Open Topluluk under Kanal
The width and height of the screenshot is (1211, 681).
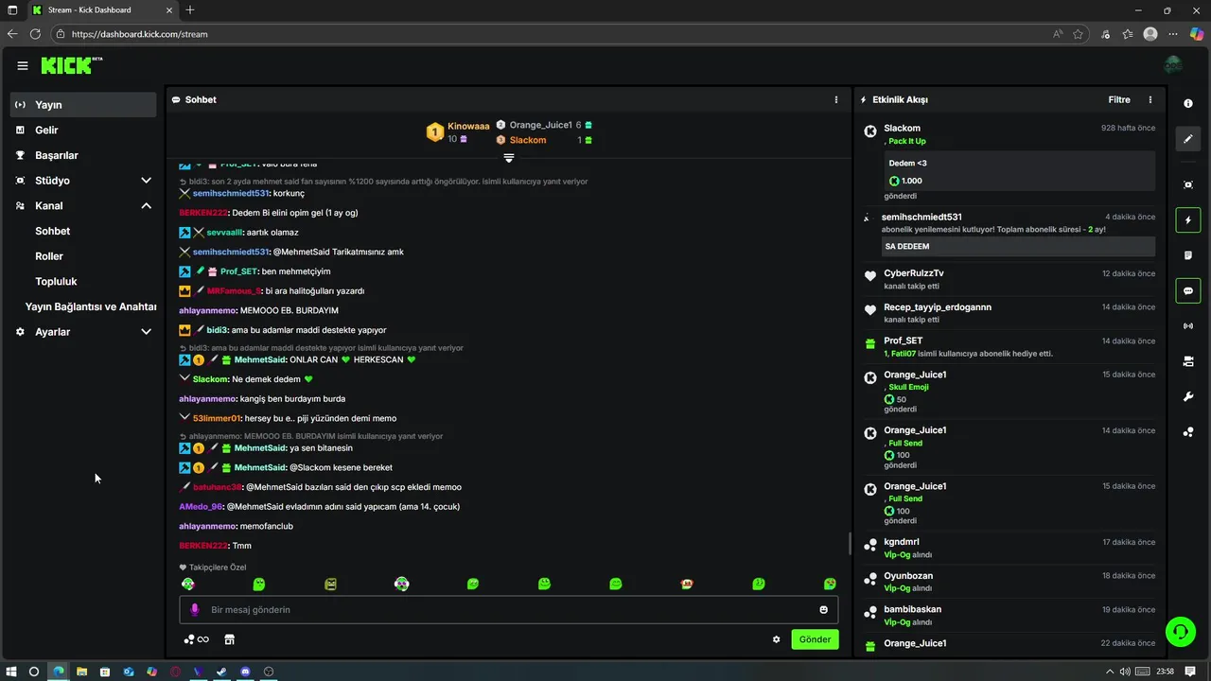pyautogui.click(x=56, y=281)
